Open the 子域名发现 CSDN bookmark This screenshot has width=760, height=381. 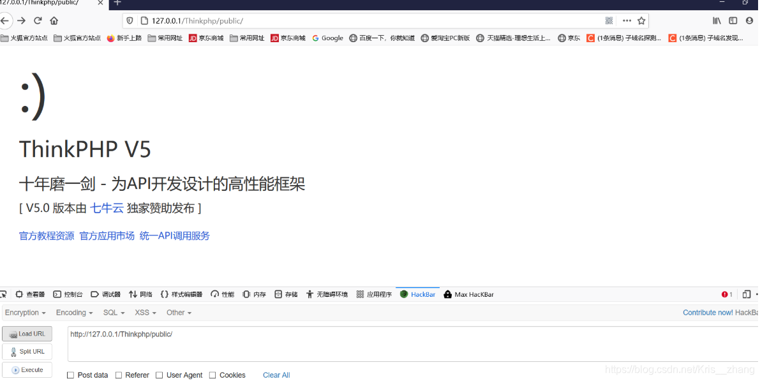click(706, 38)
